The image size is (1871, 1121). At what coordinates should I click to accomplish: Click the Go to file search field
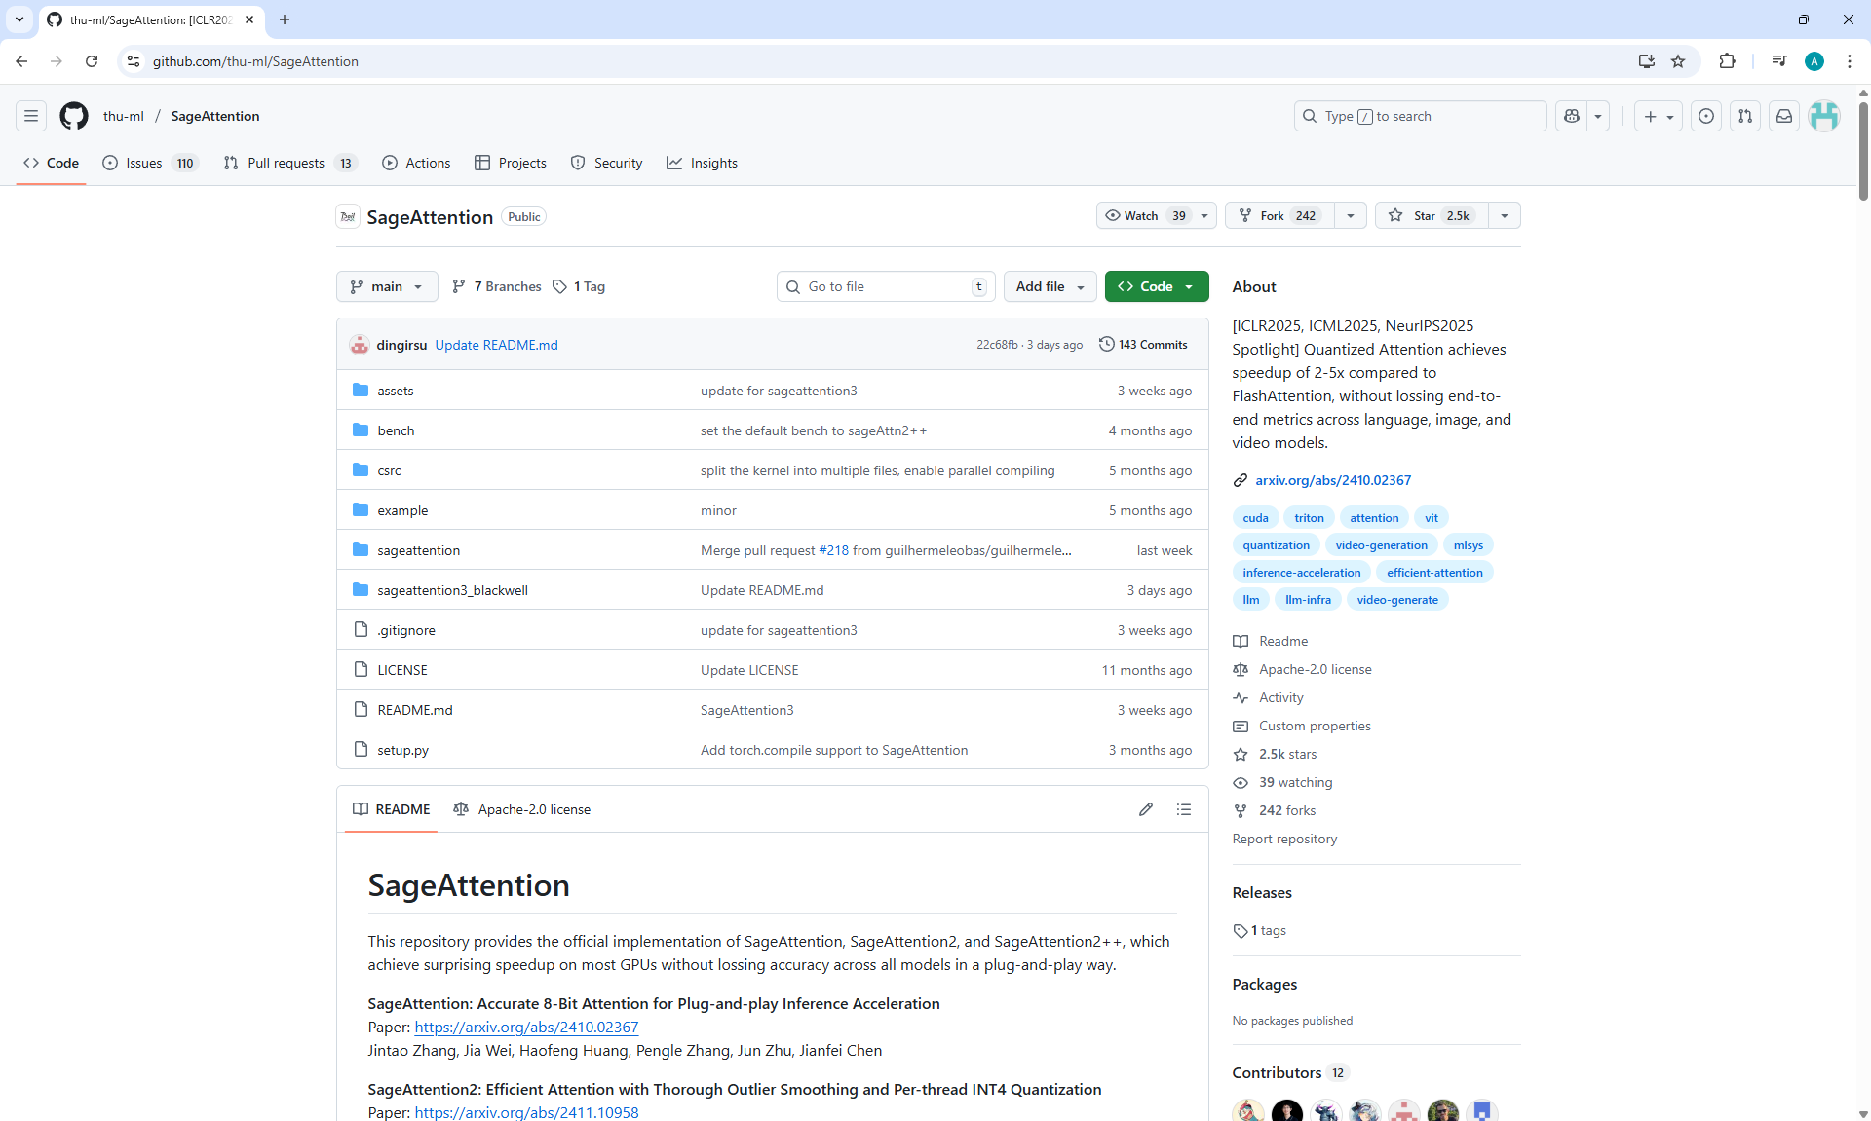(885, 286)
